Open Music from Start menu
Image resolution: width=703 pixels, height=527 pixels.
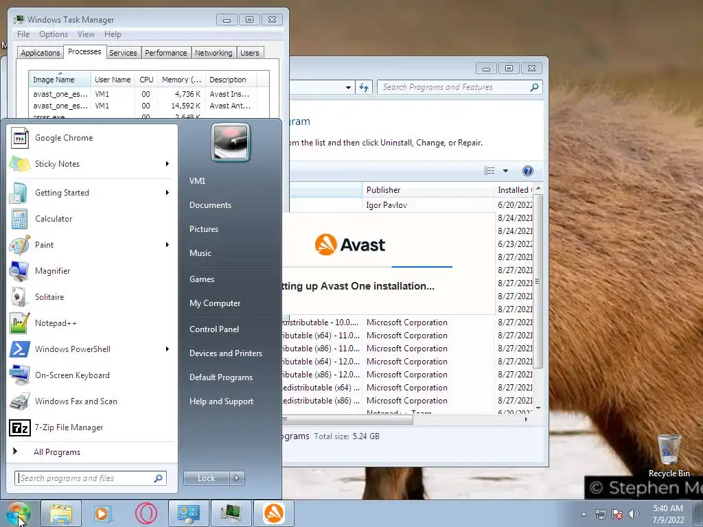pos(200,253)
